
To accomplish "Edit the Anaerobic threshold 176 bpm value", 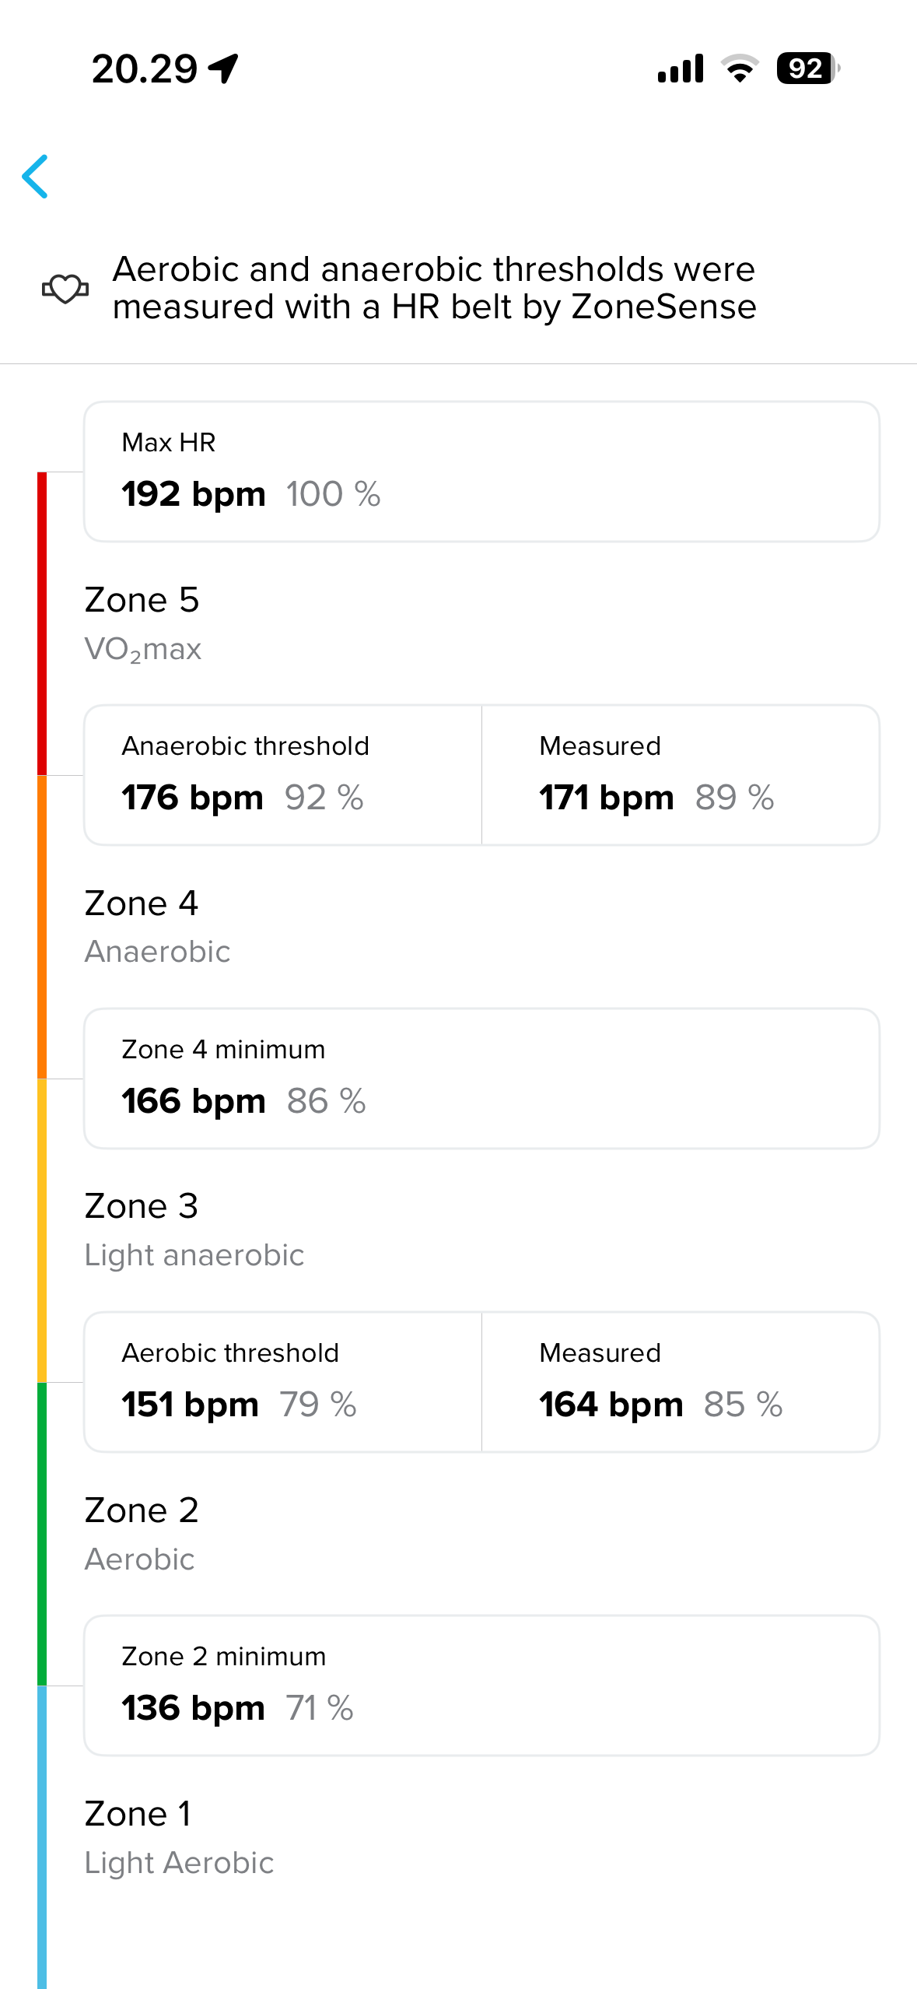I will [x=283, y=775].
